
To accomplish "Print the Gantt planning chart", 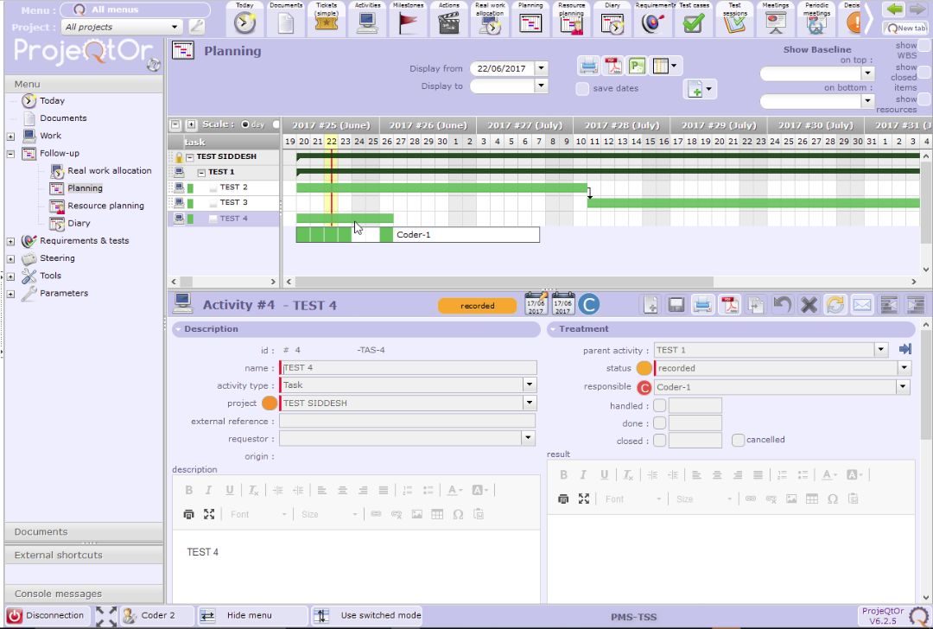I will point(588,66).
